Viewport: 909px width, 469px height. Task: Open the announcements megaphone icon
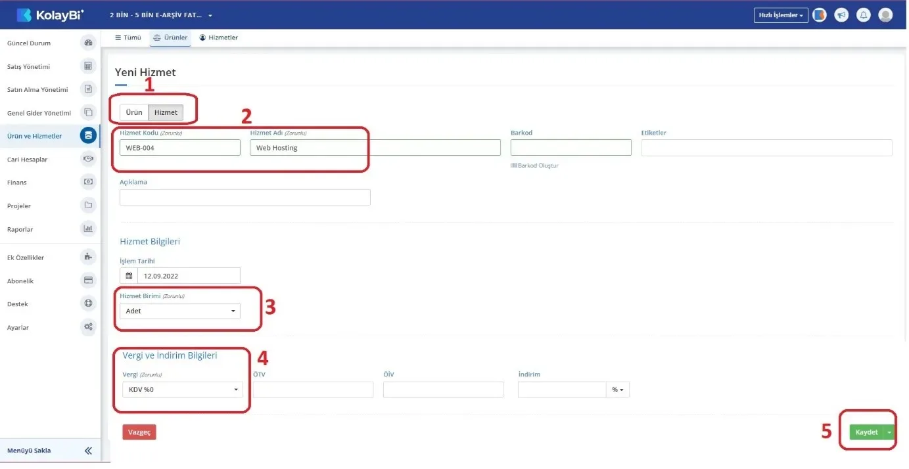(x=841, y=15)
